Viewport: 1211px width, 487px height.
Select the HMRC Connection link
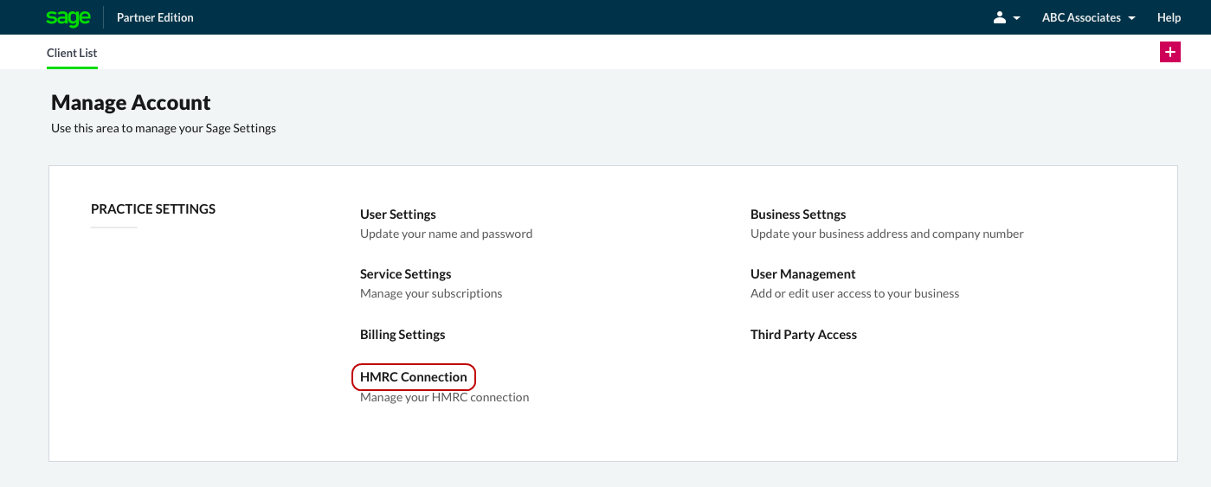click(414, 377)
